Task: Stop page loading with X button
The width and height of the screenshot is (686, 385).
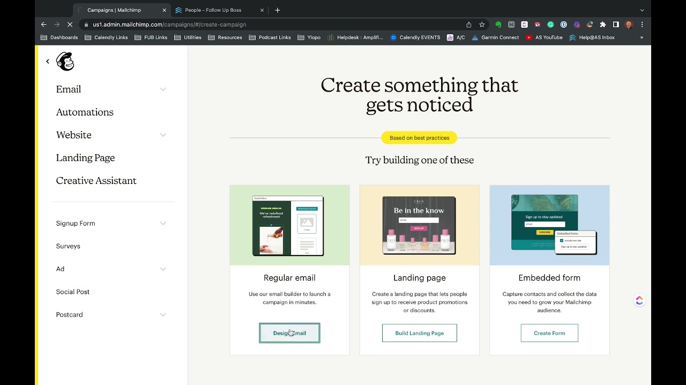Action: [71, 25]
